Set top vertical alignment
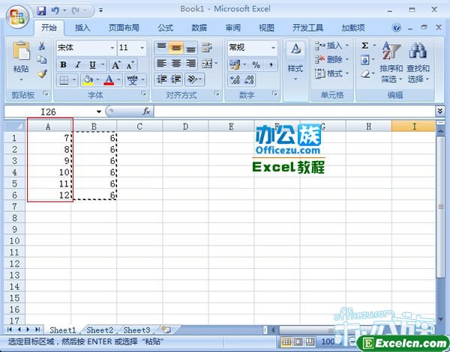Screen dimensions: 450x352 click(x=161, y=48)
